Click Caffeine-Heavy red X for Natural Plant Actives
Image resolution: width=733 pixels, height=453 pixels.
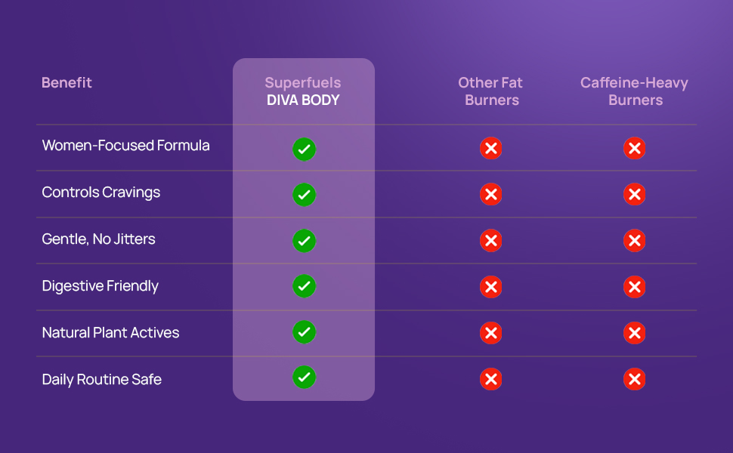(x=634, y=333)
